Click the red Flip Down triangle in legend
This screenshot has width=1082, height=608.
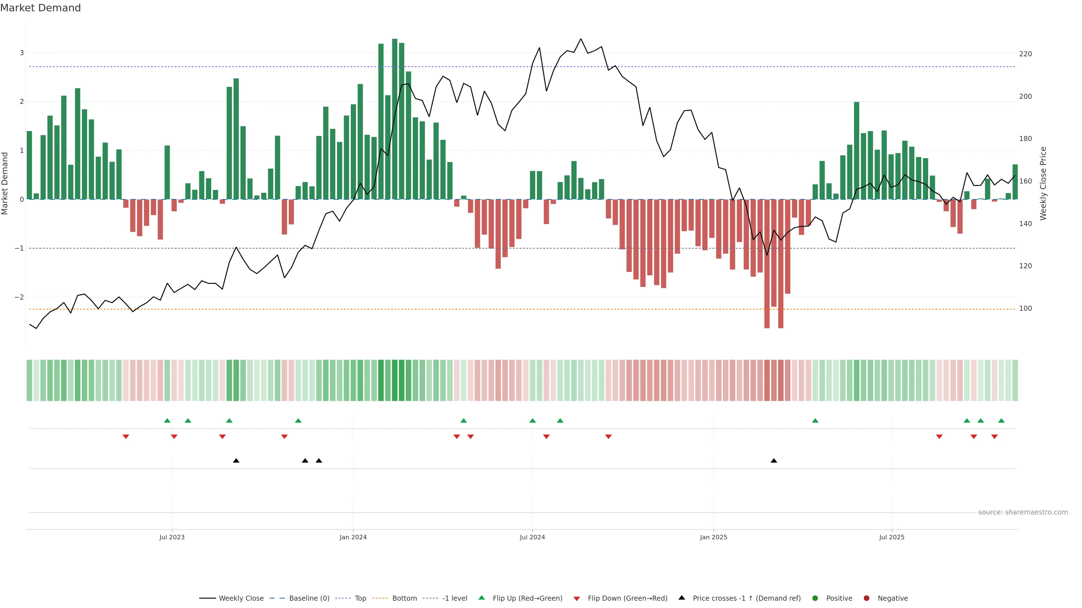(577, 598)
